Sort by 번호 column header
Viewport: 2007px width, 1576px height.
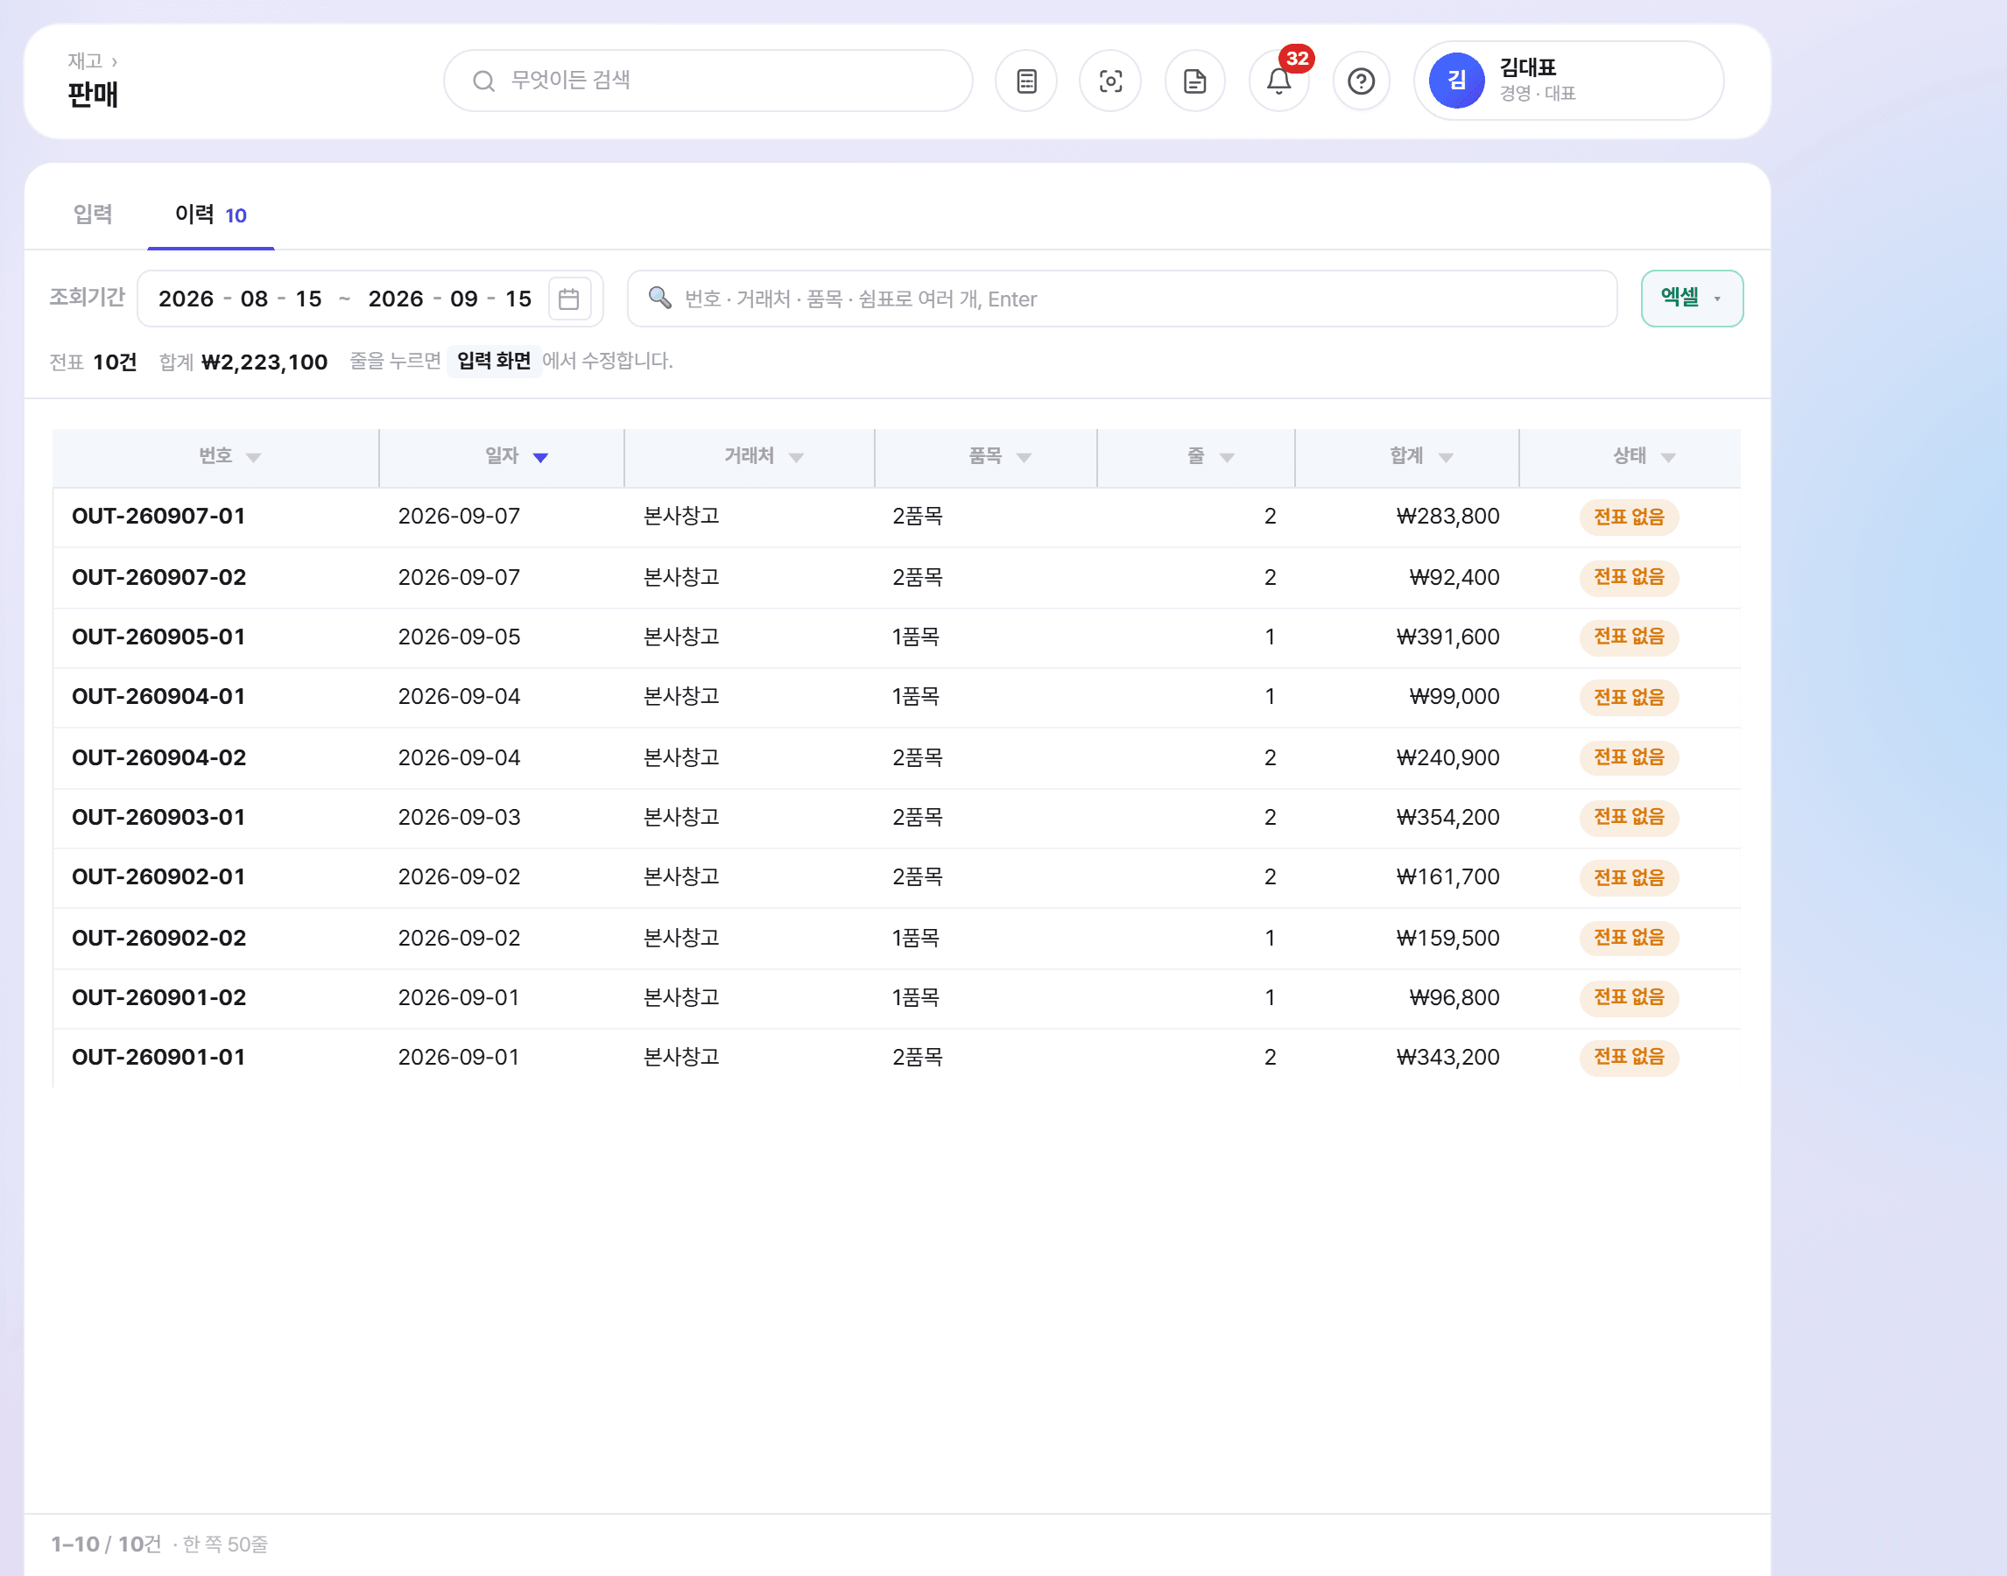[x=216, y=457]
